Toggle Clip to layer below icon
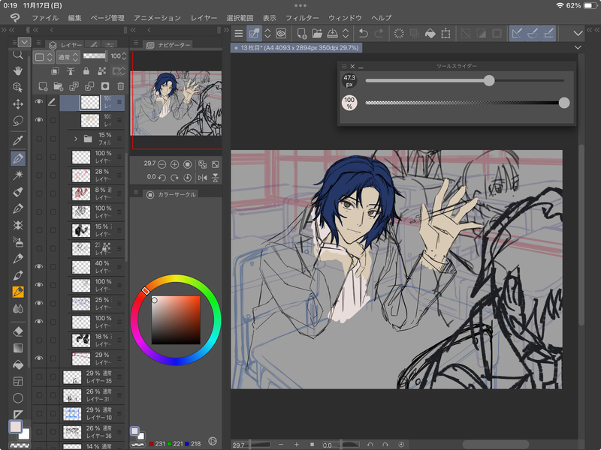 pyautogui.click(x=55, y=71)
